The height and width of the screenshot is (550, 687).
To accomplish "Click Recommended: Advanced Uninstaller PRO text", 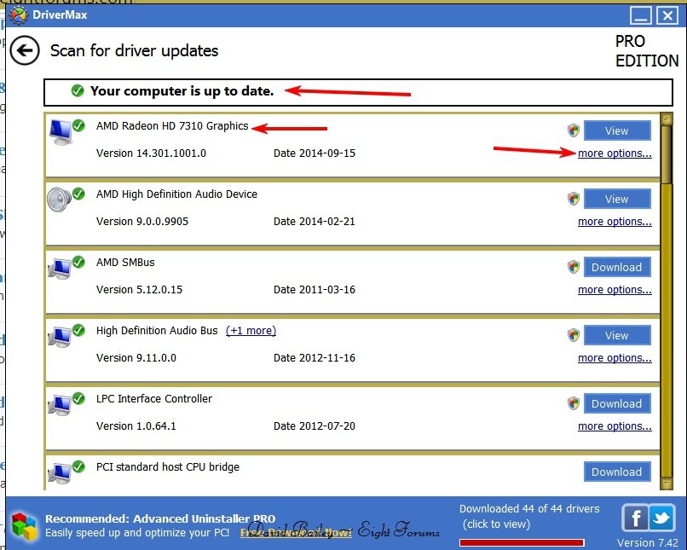I will point(160,519).
